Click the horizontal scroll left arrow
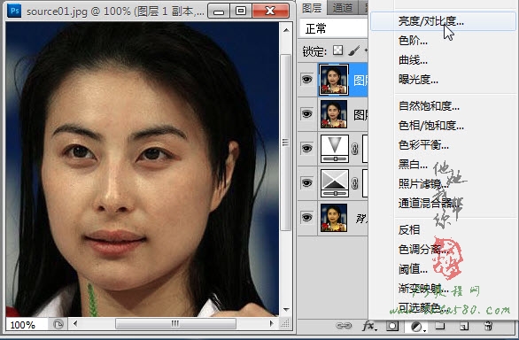Image resolution: width=519 pixels, height=340 pixels. 75,323
